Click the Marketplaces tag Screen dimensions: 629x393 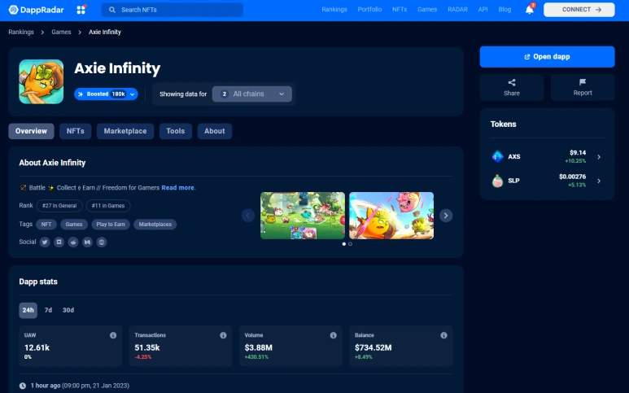point(155,225)
